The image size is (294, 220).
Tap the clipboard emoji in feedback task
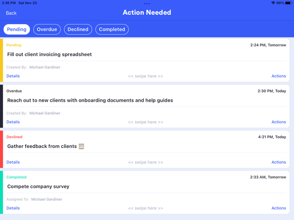point(81,146)
